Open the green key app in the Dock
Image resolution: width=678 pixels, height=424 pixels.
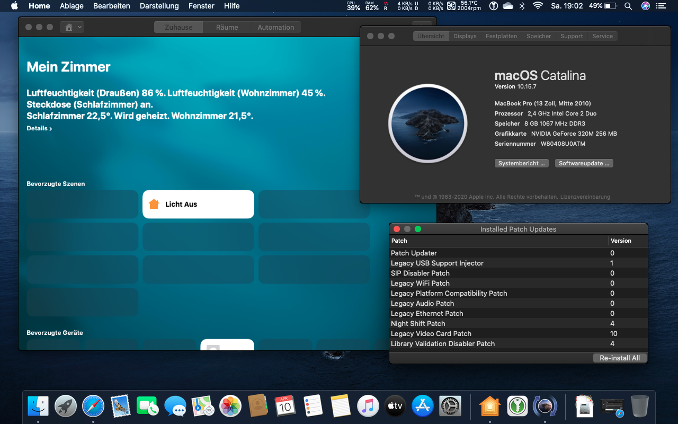(x=517, y=407)
